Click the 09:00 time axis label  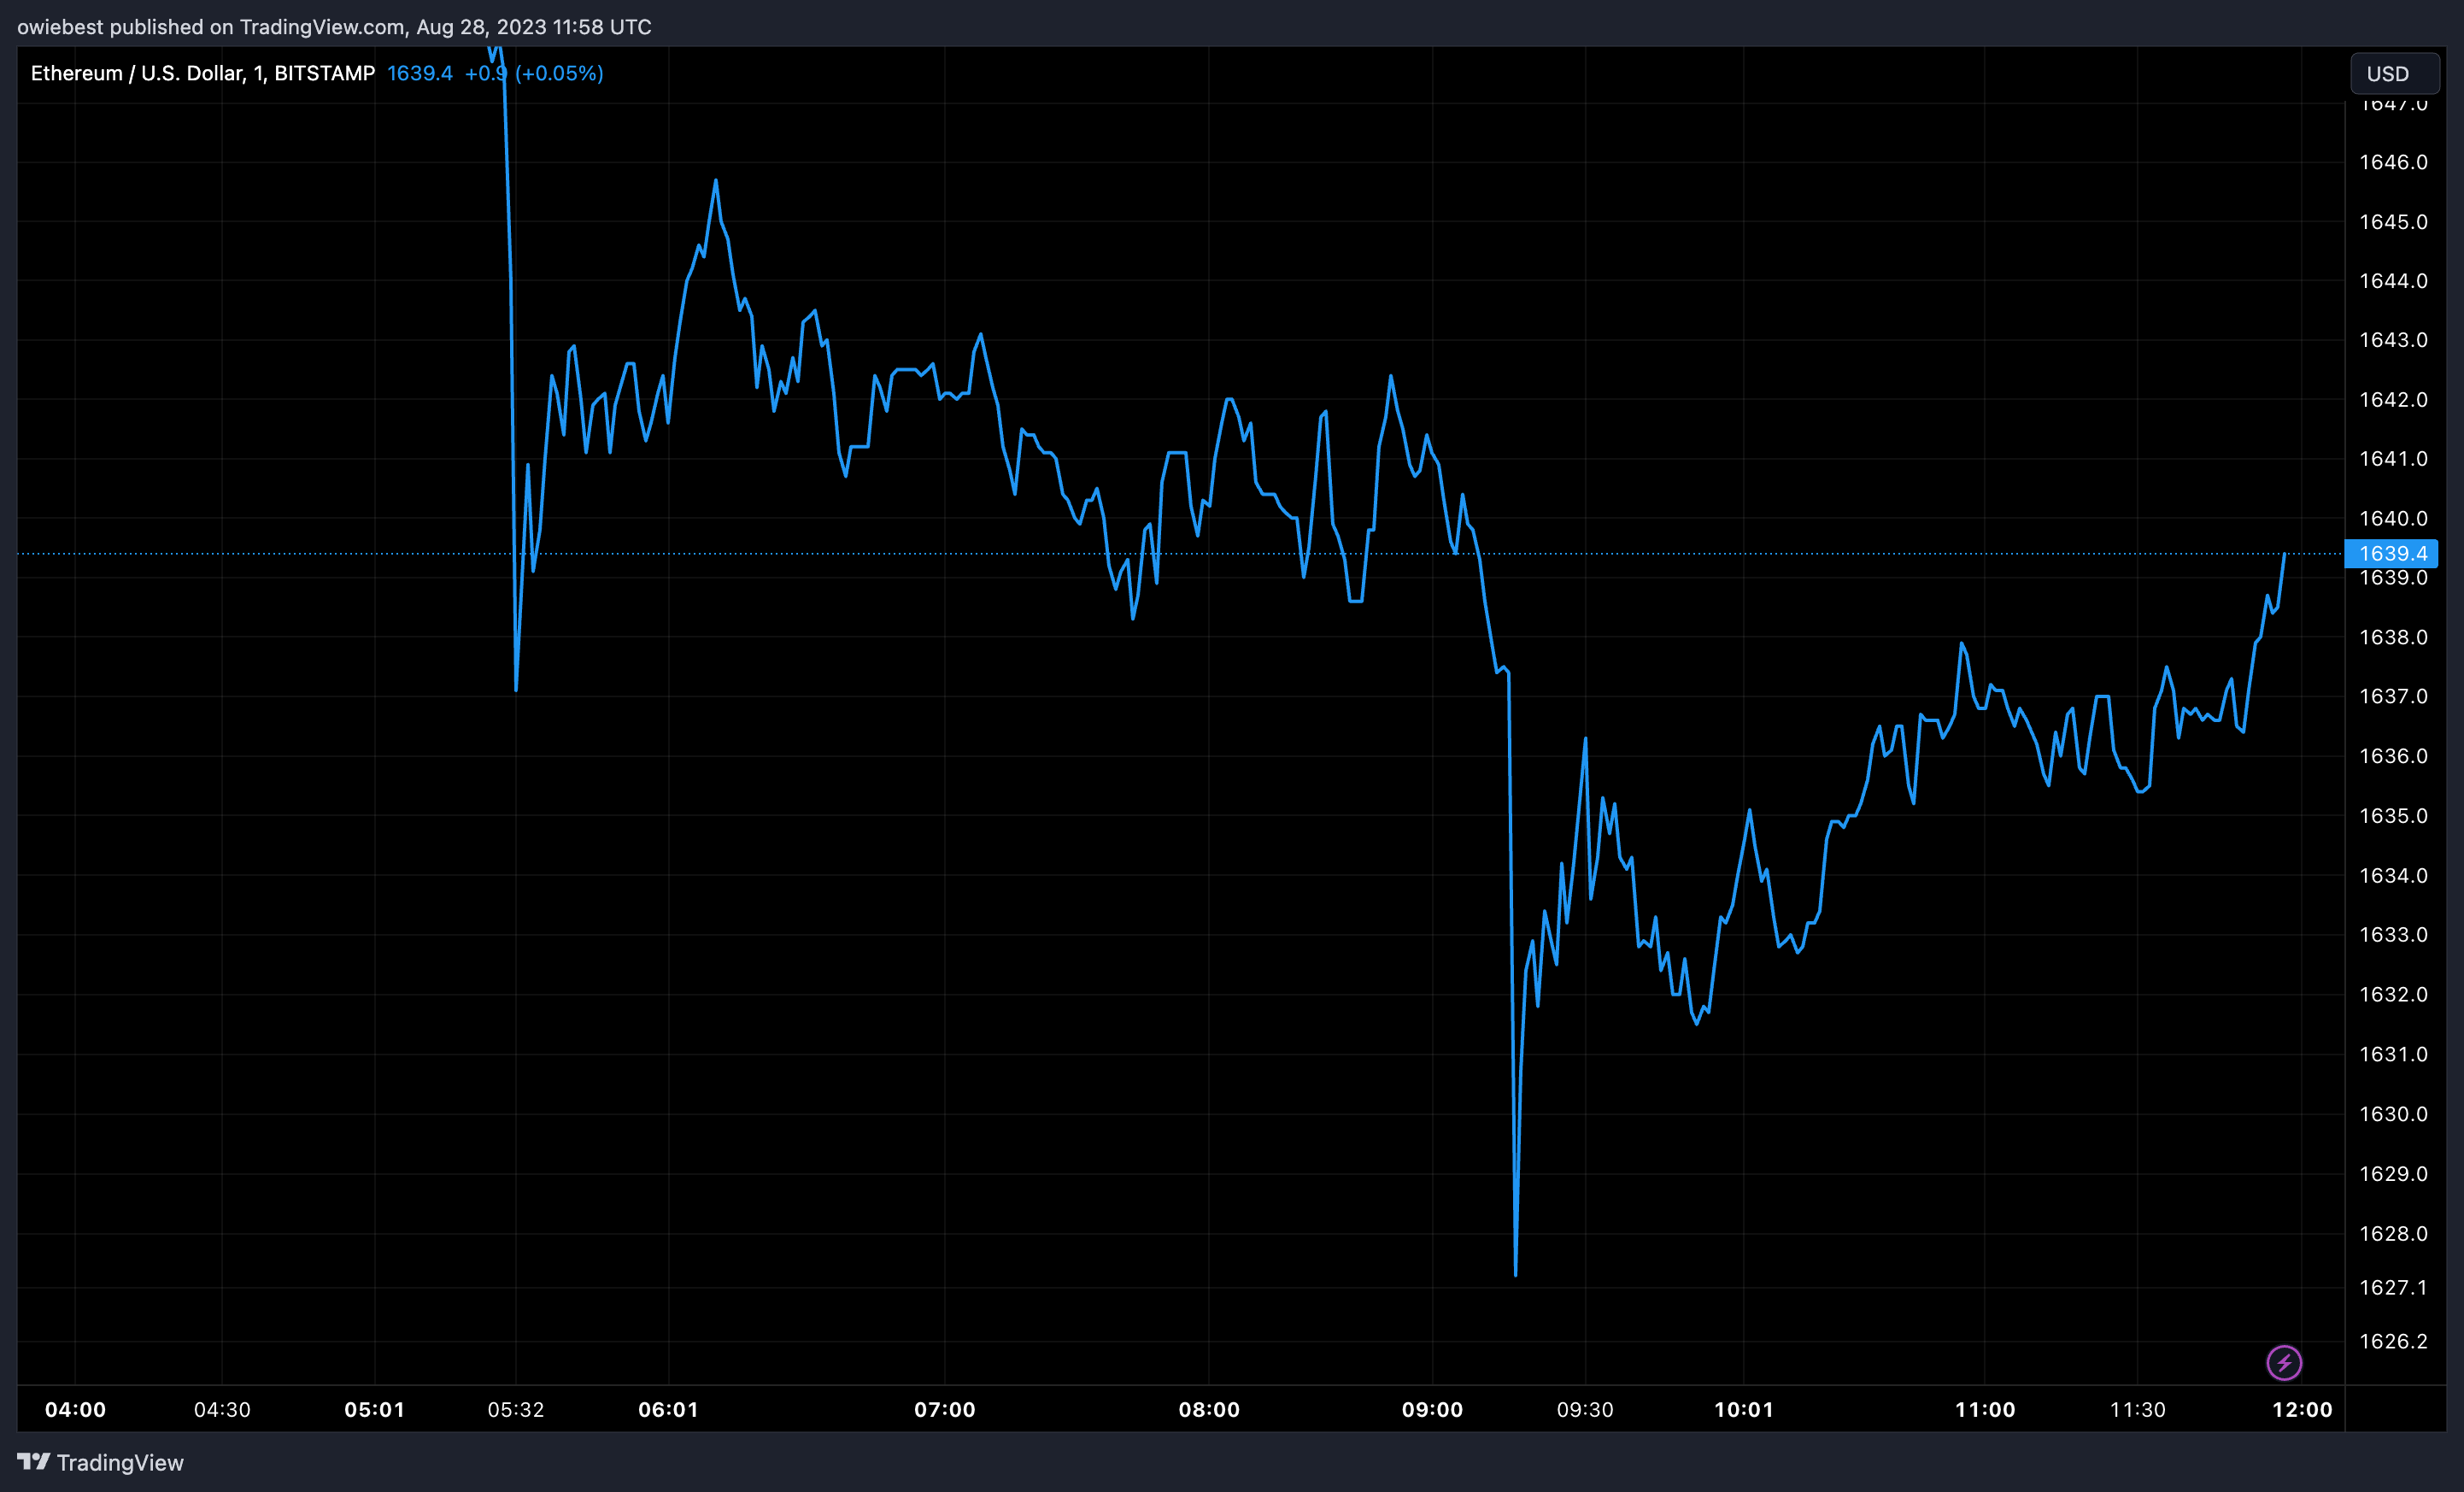(x=1432, y=1409)
